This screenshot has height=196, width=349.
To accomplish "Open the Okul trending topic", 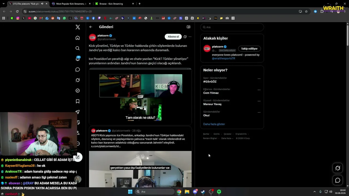I will pyautogui.click(x=206, y=115).
